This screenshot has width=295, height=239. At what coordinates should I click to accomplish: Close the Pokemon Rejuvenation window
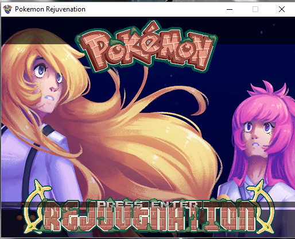tap(282, 9)
